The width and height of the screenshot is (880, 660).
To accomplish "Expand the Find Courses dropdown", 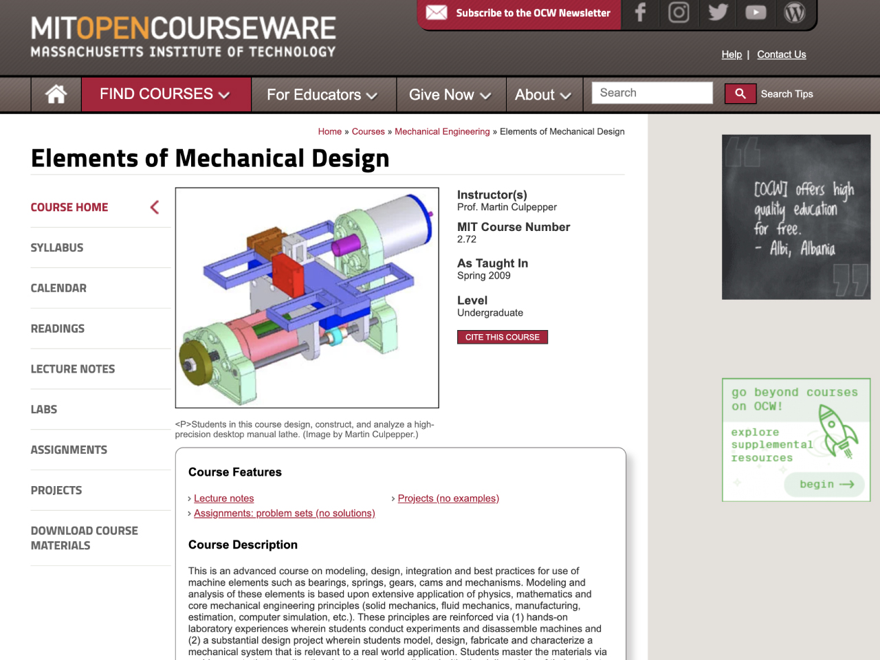I will (x=166, y=94).
